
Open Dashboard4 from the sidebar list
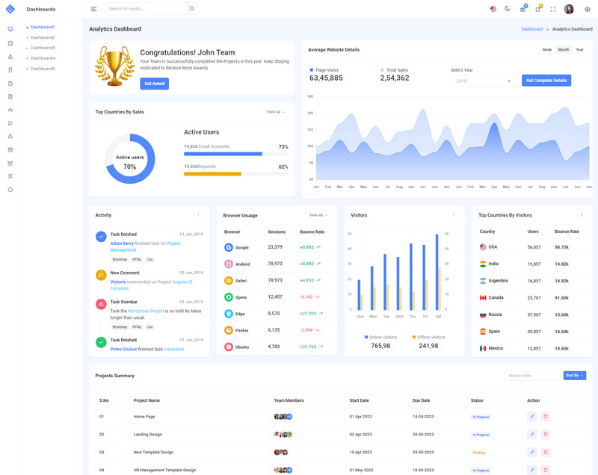click(43, 58)
